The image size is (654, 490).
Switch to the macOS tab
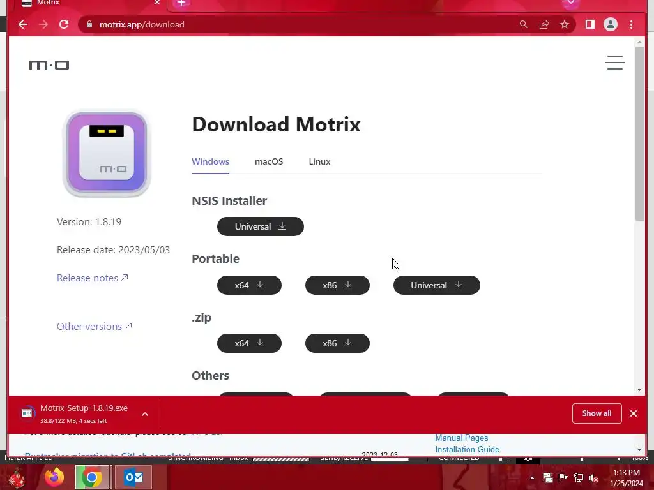coord(269,161)
